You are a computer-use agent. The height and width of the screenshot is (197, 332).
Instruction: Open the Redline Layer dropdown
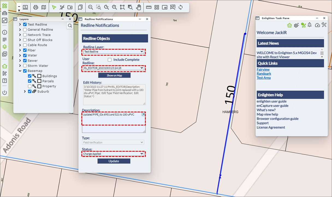coord(114,52)
